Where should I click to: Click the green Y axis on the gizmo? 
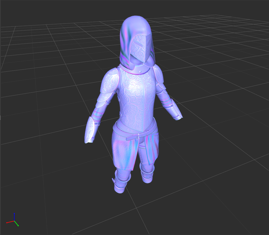pos(17,224)
